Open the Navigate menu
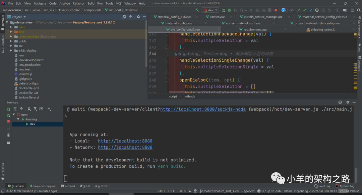The image size is (362, 195). coord(40,3)
